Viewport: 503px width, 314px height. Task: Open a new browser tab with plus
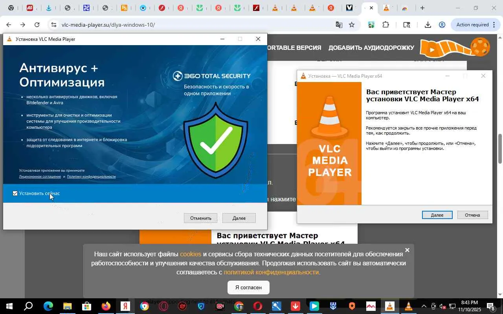422,8
